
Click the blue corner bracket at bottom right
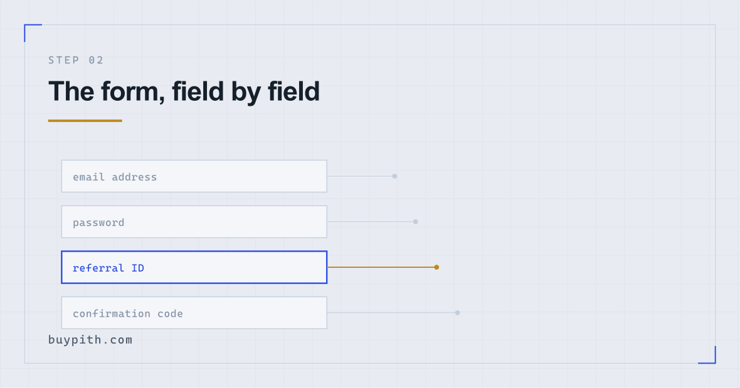pos(707,355)
